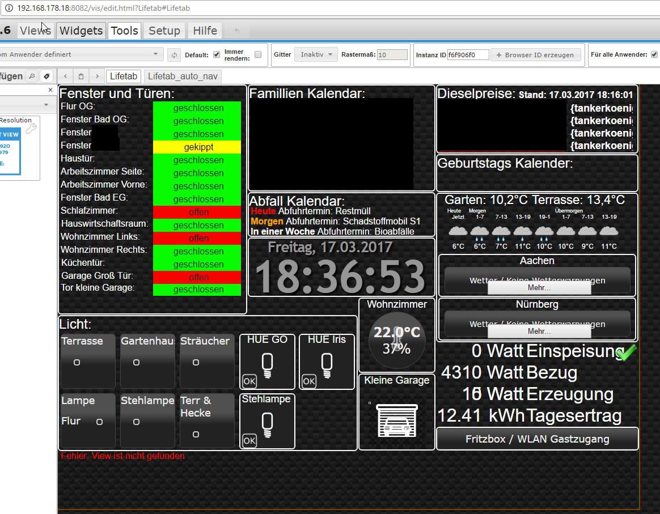Click the Browser ID erzeugen button
Viewport: 660px width, 514px height.
535,55
